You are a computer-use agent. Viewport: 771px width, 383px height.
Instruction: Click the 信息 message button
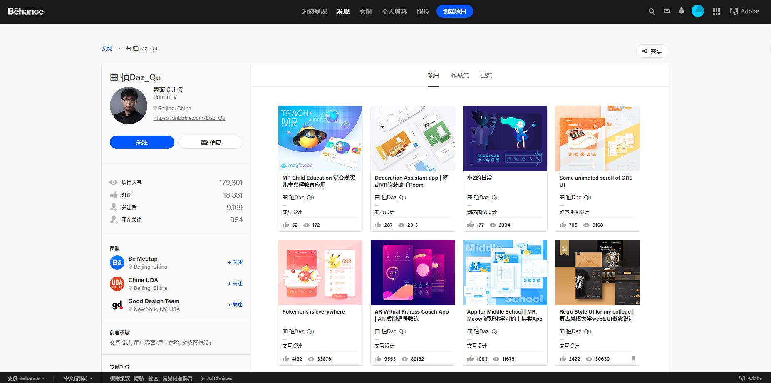[211, 142]
